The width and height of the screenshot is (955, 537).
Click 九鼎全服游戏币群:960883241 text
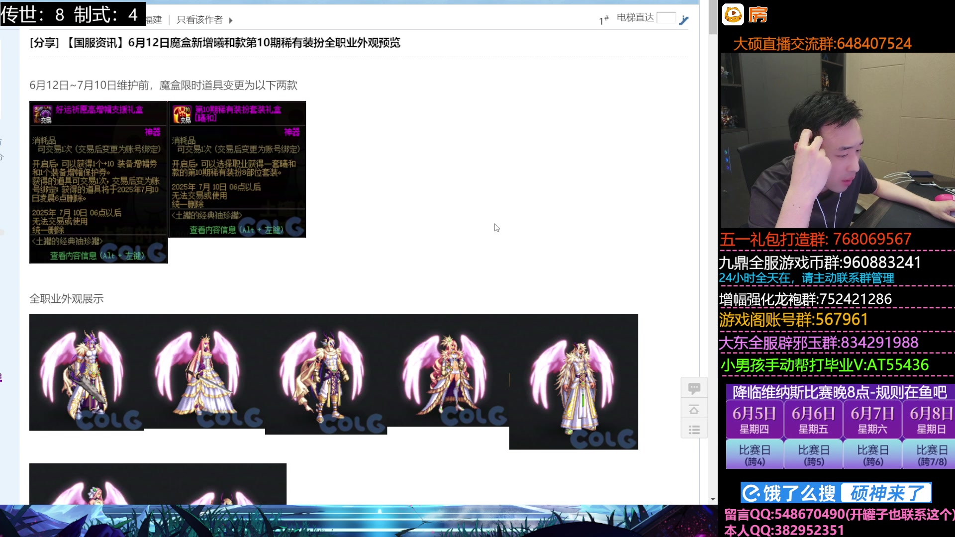tap(820, 262)
